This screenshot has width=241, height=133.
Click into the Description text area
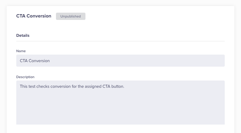tap(120, 103)
